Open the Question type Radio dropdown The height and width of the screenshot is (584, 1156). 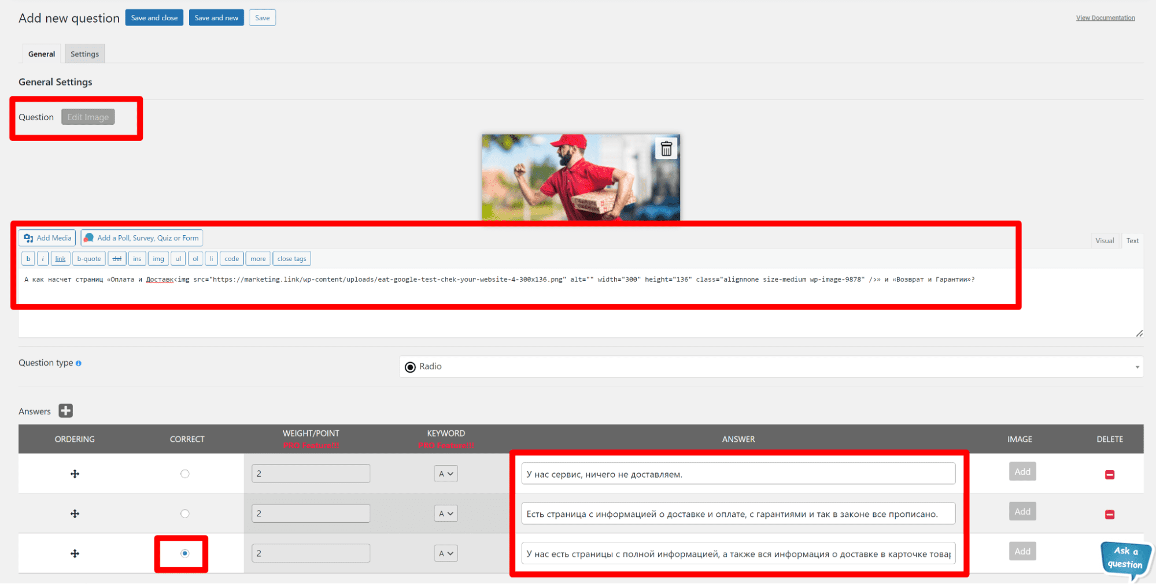click(x=770, y=367)
